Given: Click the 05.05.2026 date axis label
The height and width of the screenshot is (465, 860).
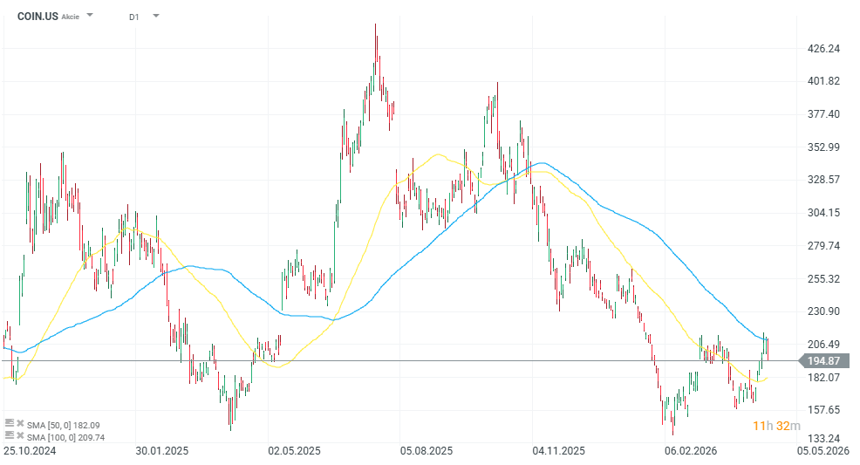Looking at the screenshot, I should tap(824, 451).
